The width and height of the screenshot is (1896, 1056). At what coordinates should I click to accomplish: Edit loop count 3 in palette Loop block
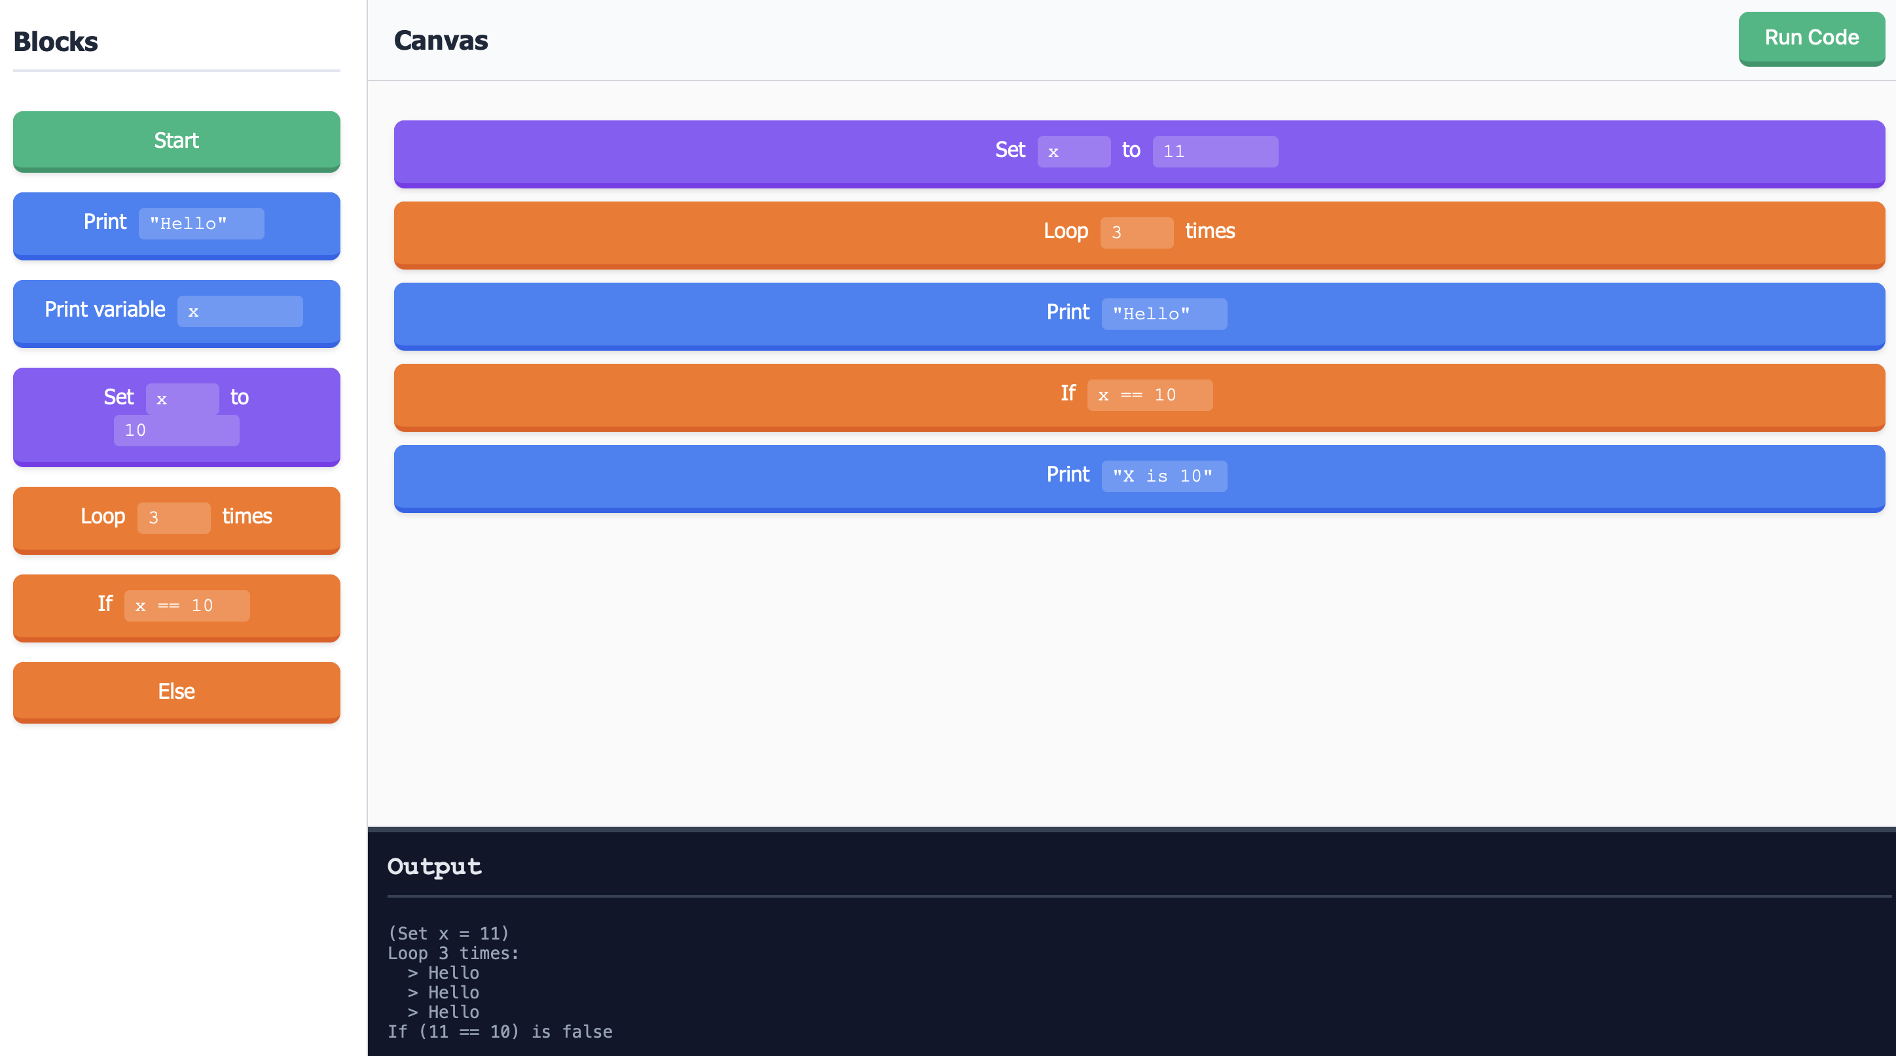(x=173, y=518)
